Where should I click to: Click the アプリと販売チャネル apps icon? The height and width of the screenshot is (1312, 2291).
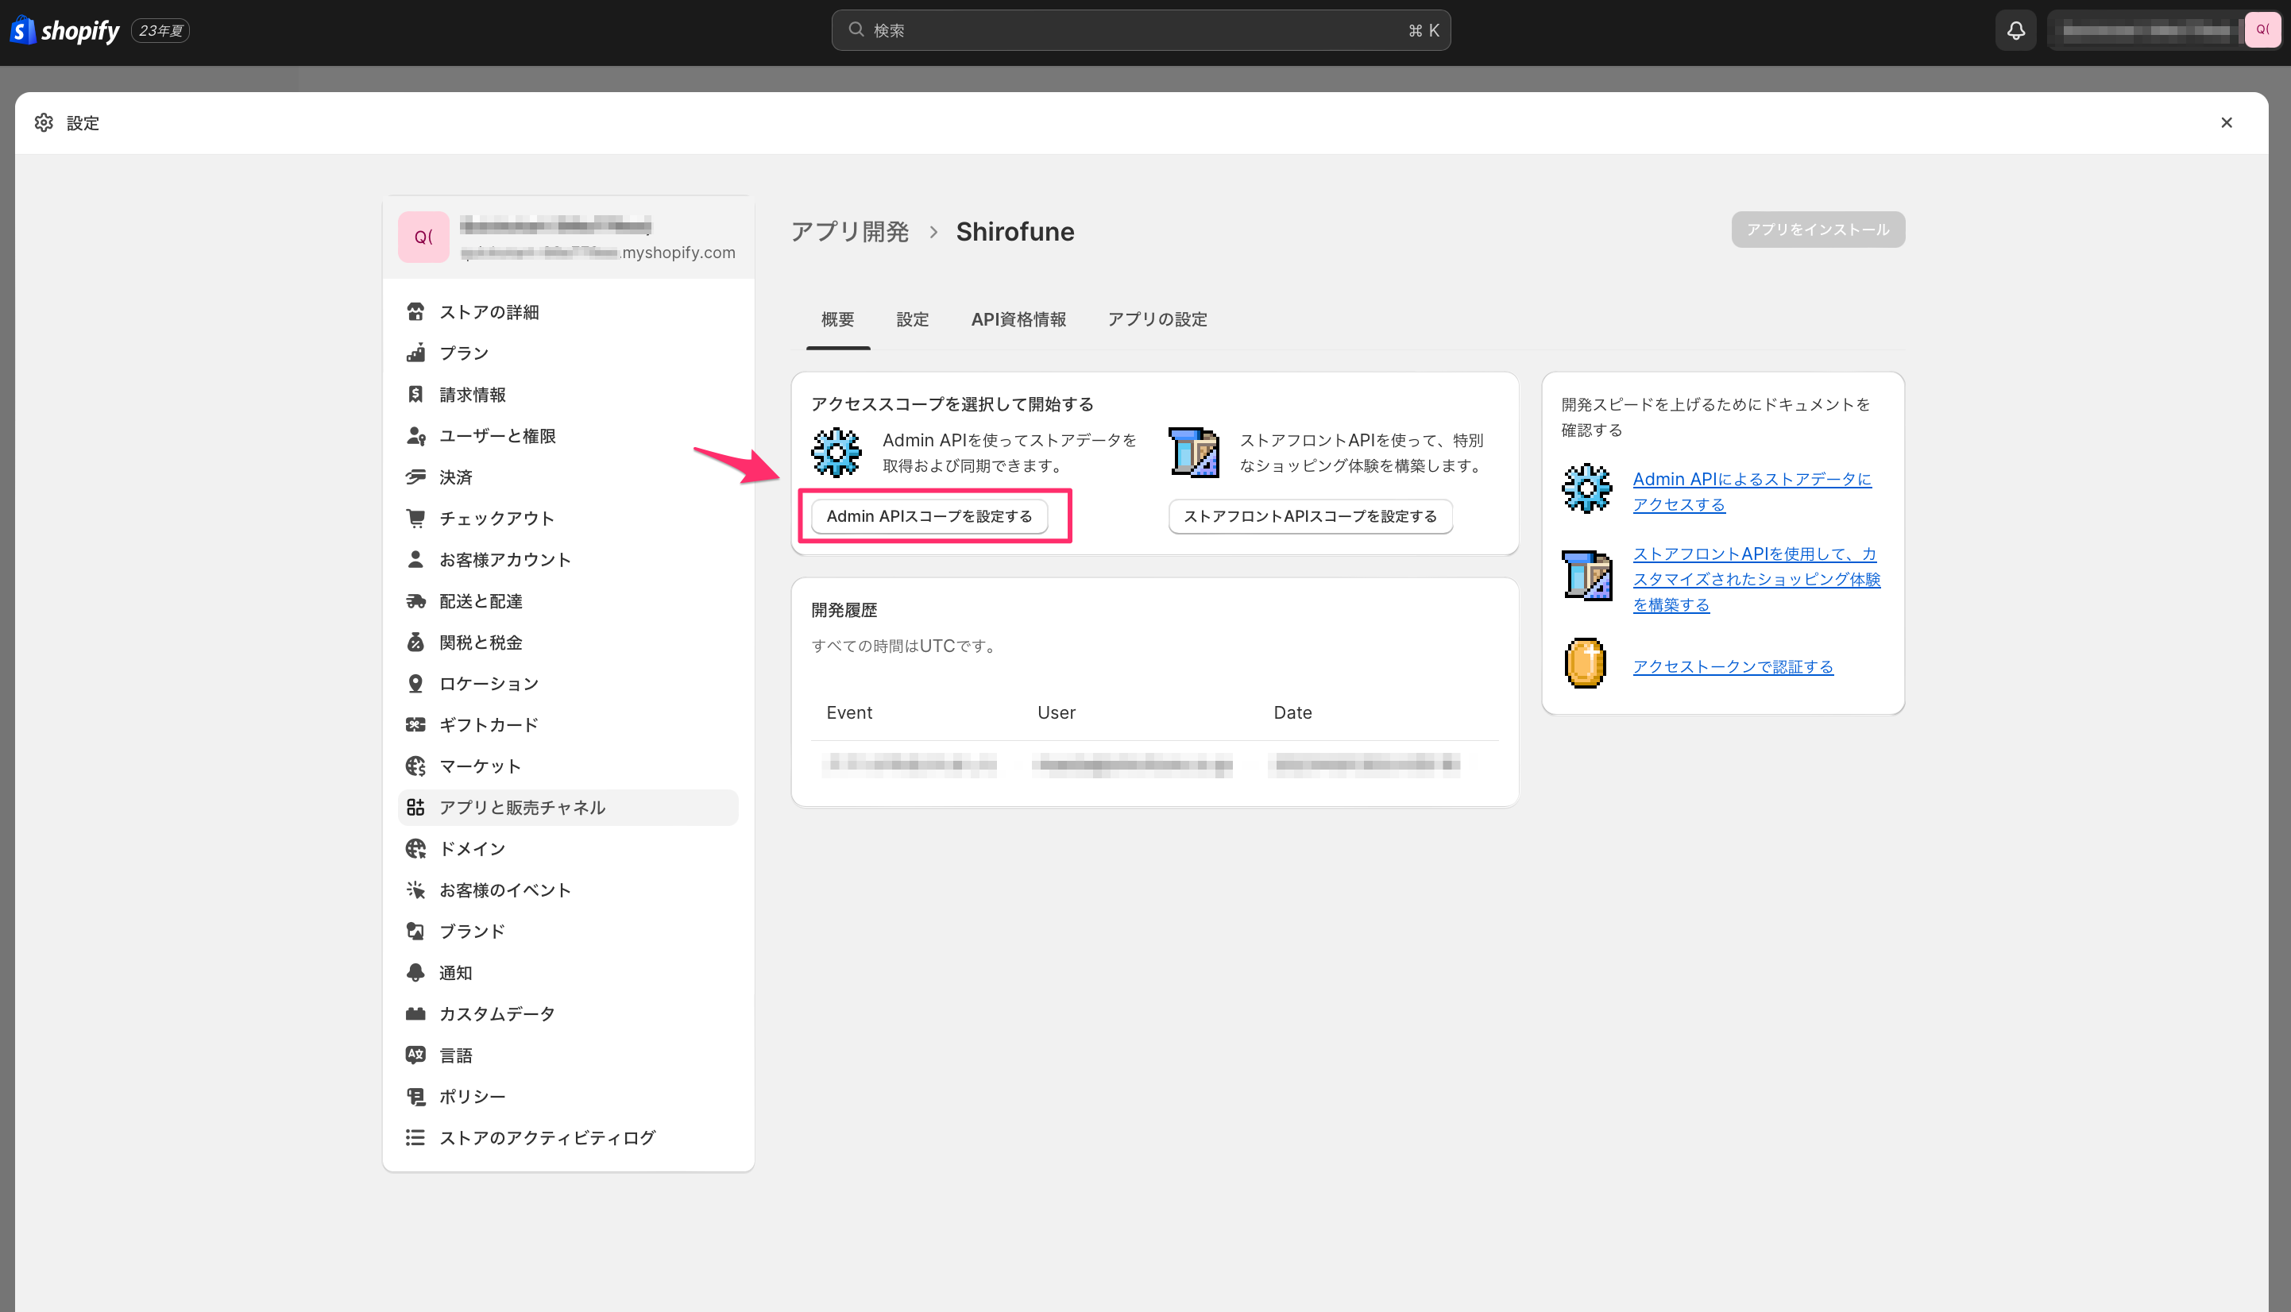click(x=415, y=808)
